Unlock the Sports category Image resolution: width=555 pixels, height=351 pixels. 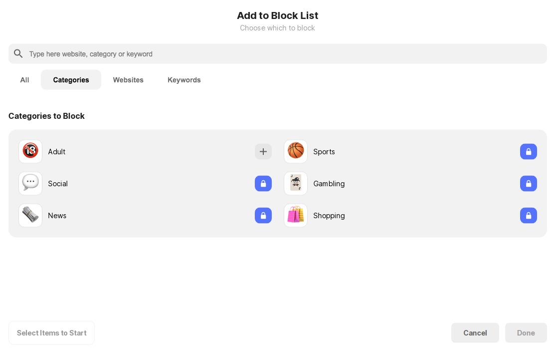pyautogui.click(x=529, y=151)
